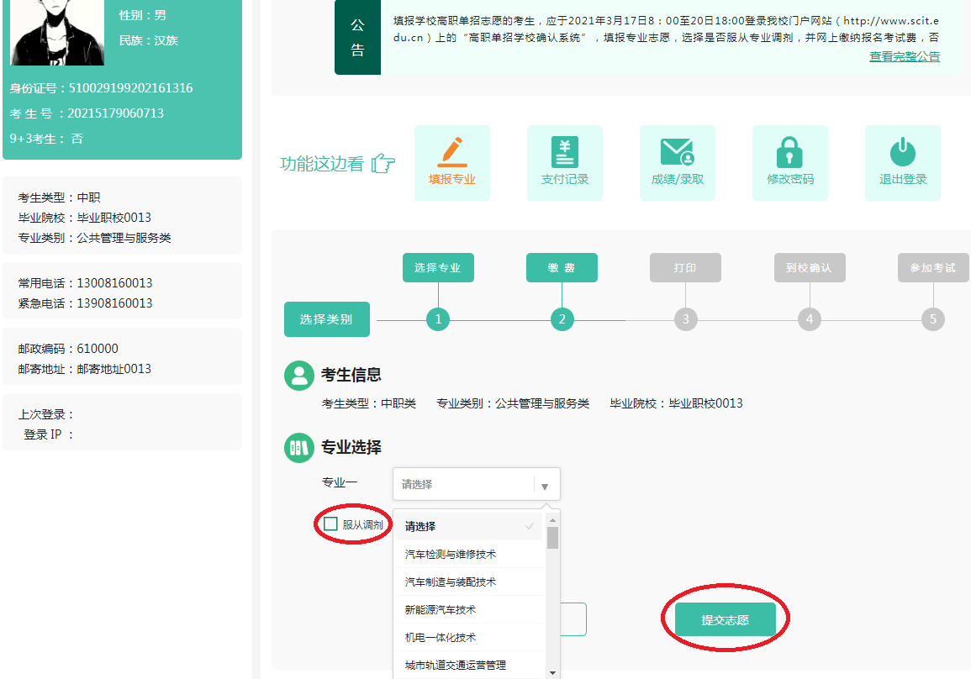971x679 pixels.
Task: Enable the 服从调剂 checkbox
Action: pyautogui.click(x=331, y=524)
